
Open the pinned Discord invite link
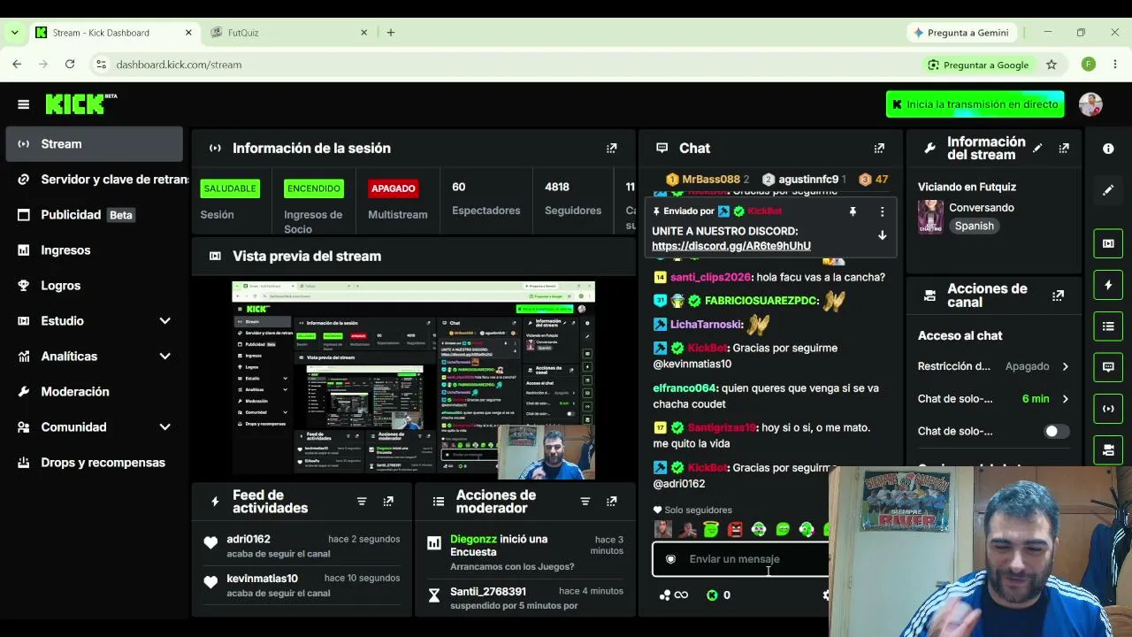tap(731, 246)
